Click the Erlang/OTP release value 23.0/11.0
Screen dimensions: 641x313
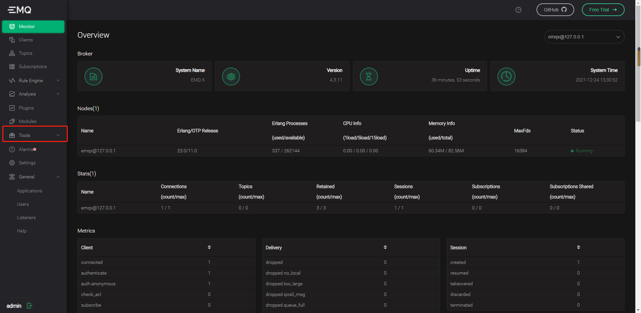pos(187,151)
